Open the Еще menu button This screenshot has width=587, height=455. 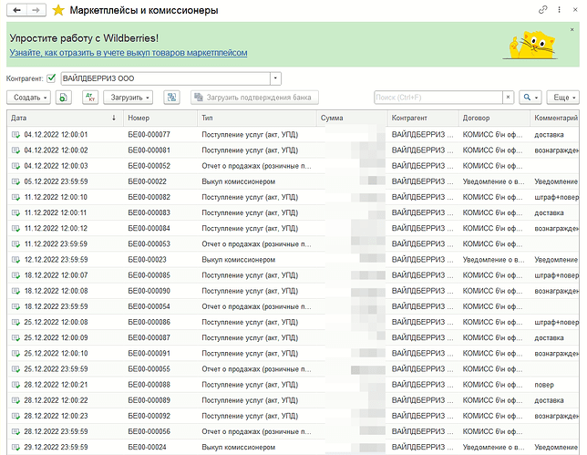coord(562,98)
